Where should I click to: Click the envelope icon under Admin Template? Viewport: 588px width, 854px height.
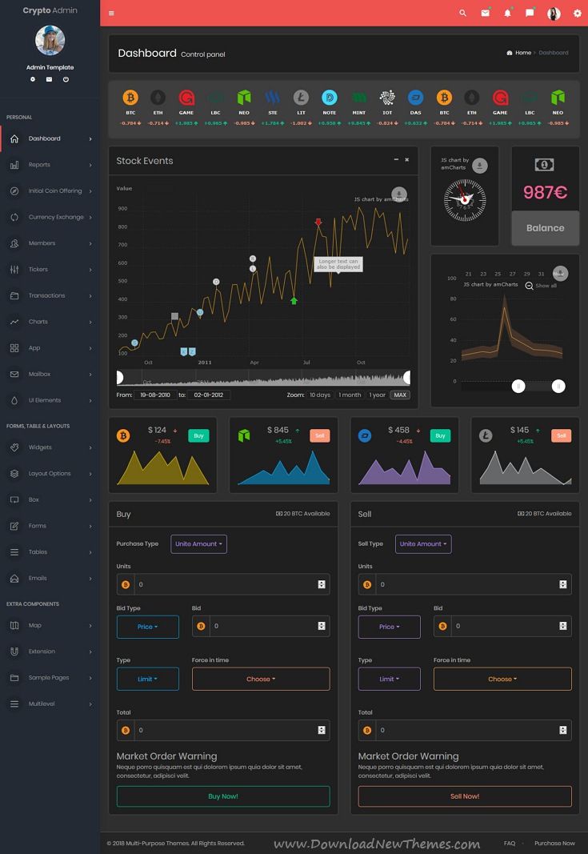(x=49, y=79)
